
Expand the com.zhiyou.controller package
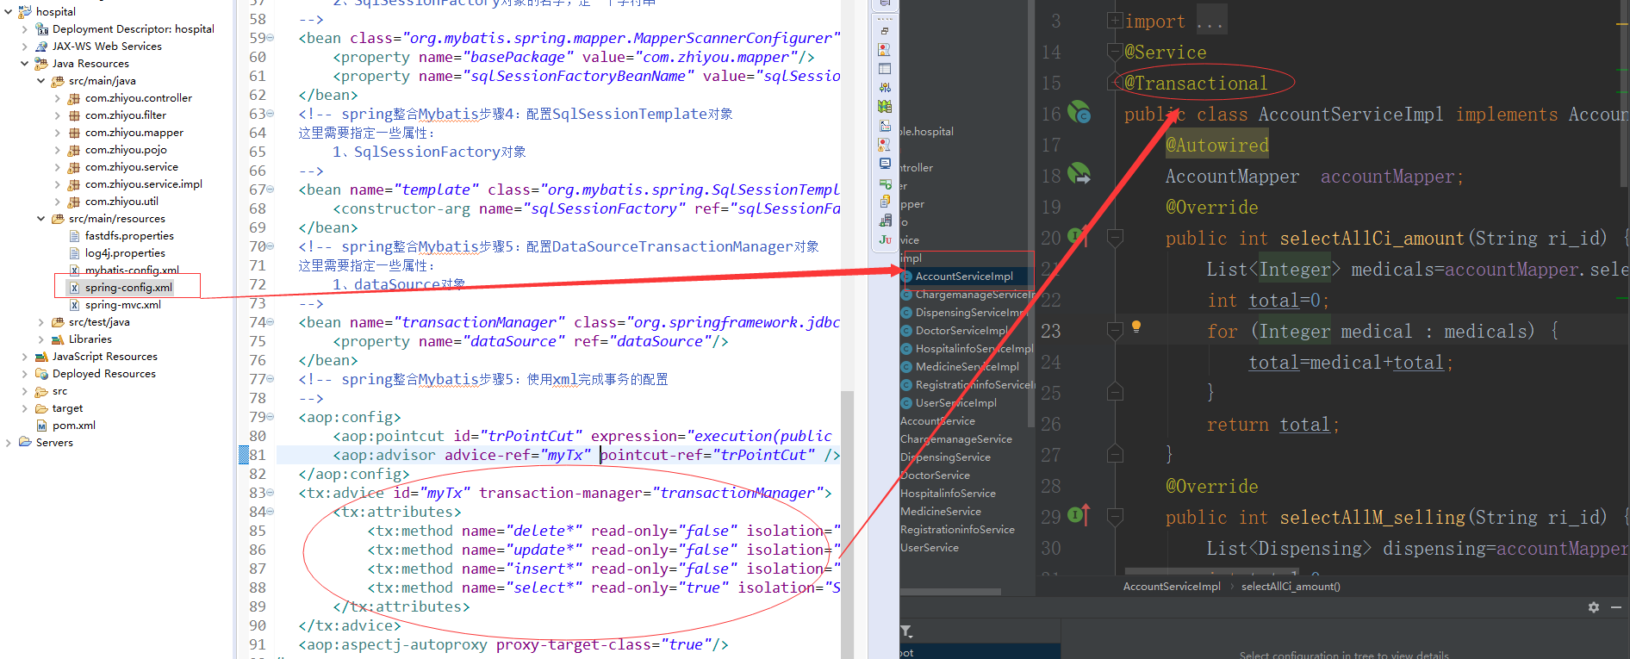pos(57,98)
